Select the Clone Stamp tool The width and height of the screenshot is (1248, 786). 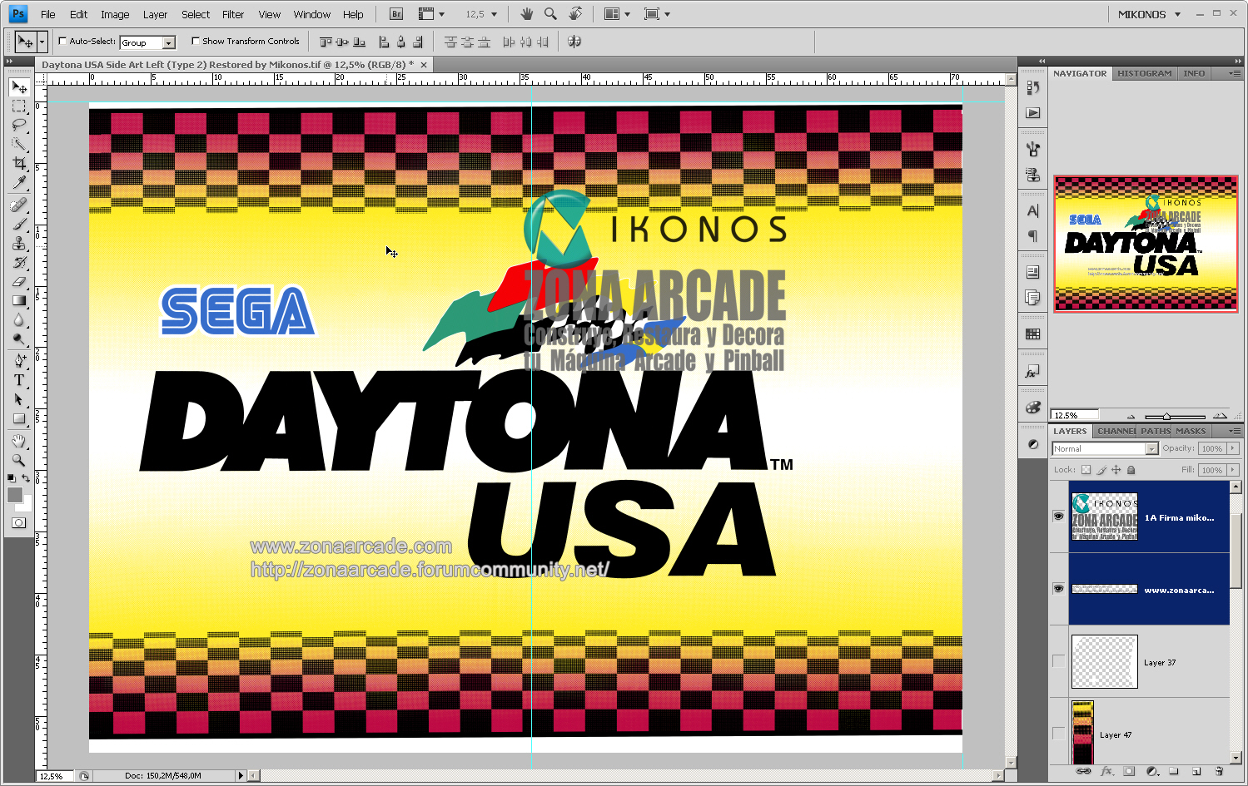[19, 244]
